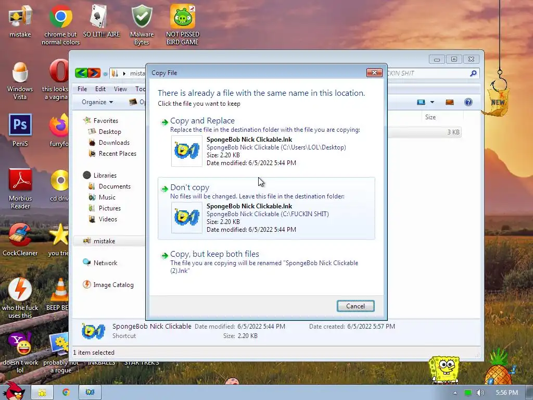Viewport: 533px width, 400px height.
Task: Open 'who the fuck uses this' icon
Action: click(x=20, y=298)
